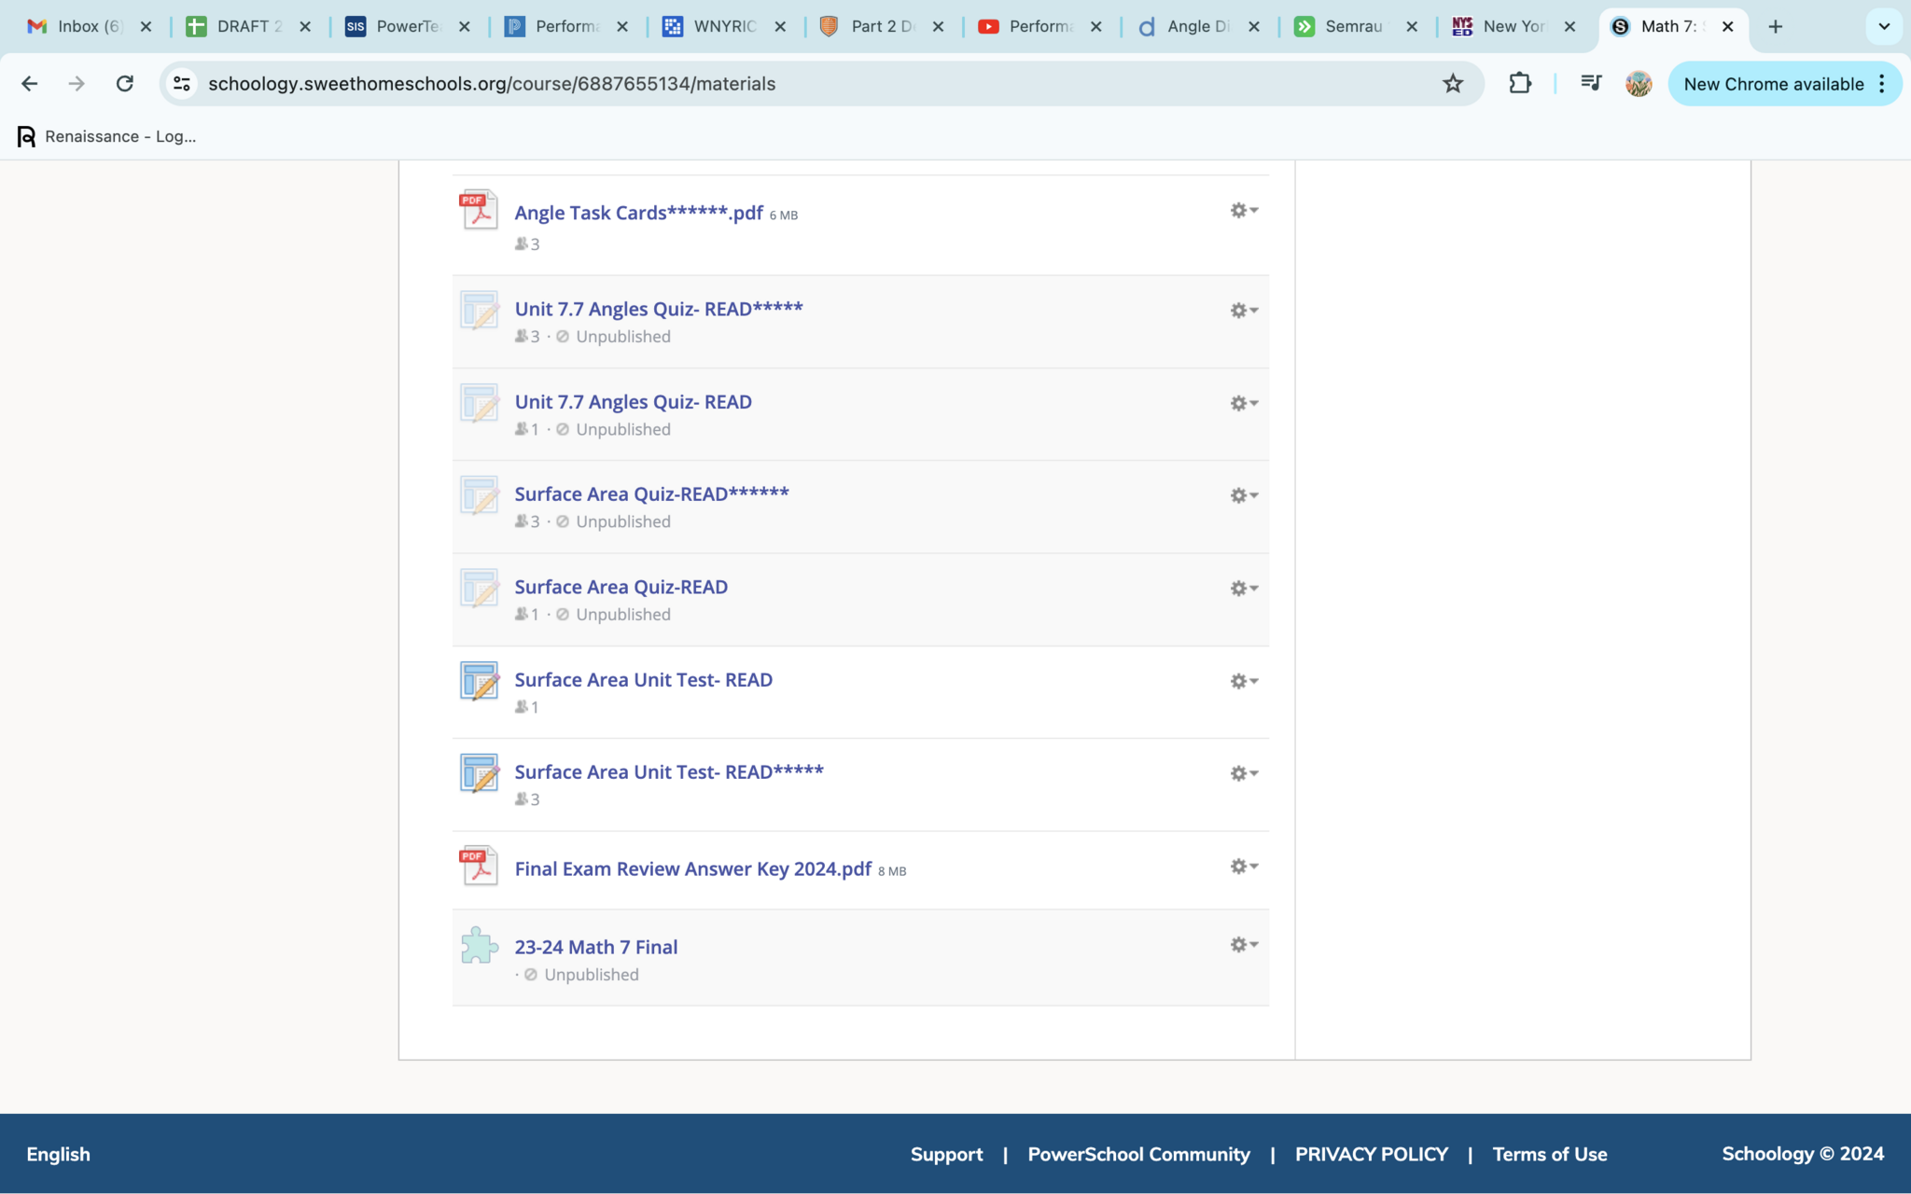Click the PDF icon for Angle Task Cards

(x=479, y=210)
